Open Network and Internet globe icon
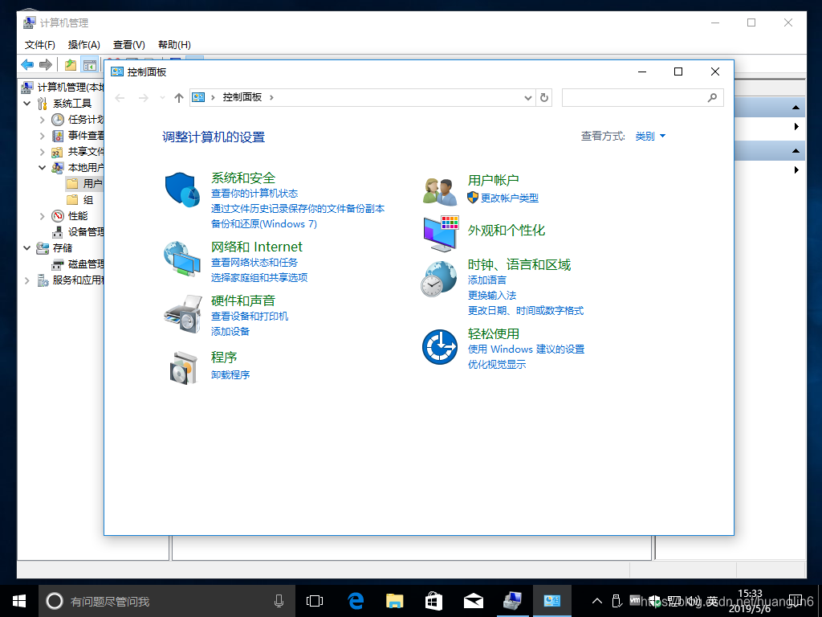The height and width of the screenshot is (617, 822). click(182, 259)
